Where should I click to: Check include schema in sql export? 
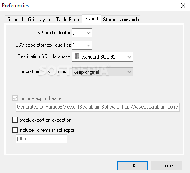tap(15, 130)
